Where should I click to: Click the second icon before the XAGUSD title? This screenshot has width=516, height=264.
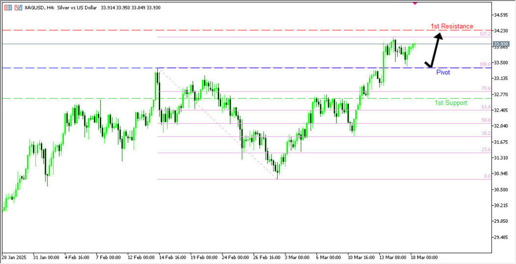click(x=18, y=8)
